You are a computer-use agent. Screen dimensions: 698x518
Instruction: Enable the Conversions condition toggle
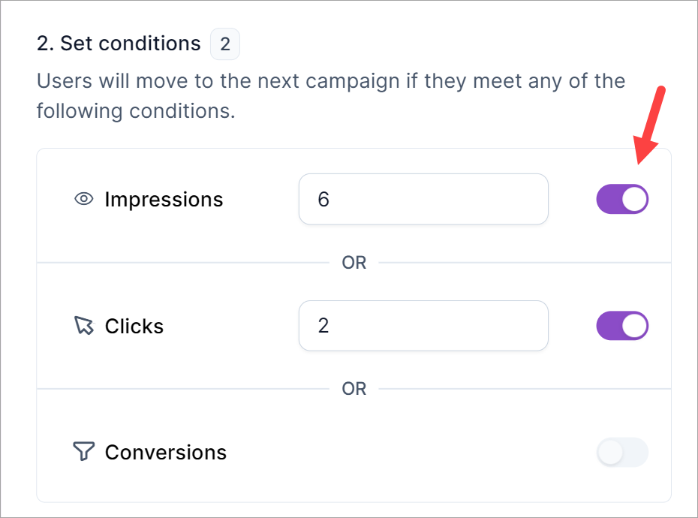[622, 452]
